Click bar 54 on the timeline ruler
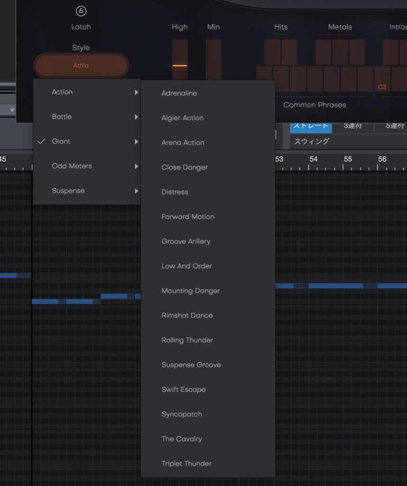 click(314, 159)
